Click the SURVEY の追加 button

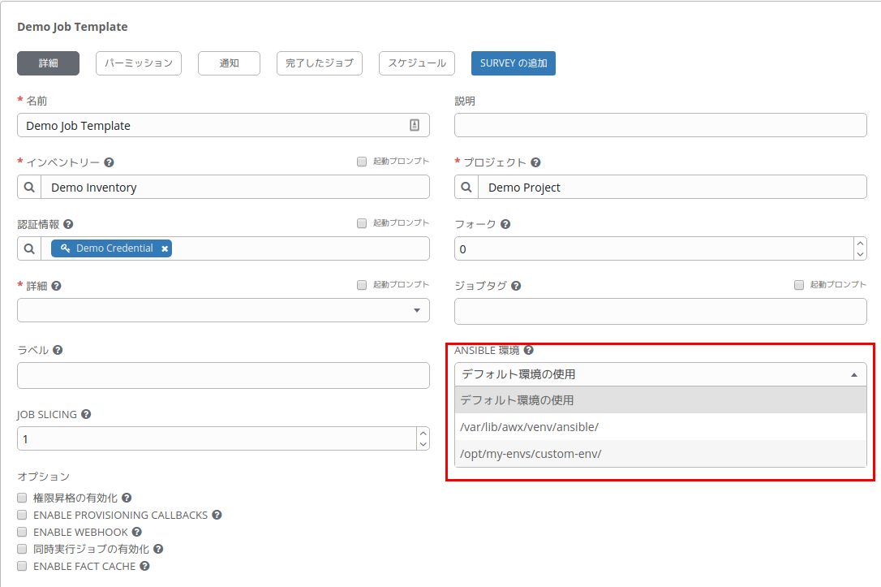point(514,63)
